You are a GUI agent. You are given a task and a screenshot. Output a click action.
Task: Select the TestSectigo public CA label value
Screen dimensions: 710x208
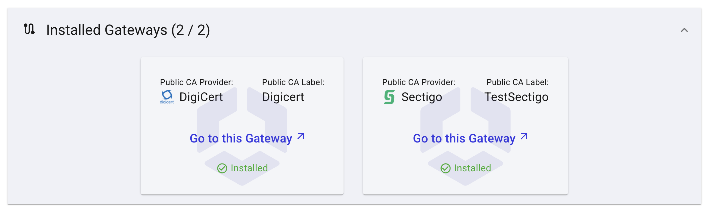[516, 97]
